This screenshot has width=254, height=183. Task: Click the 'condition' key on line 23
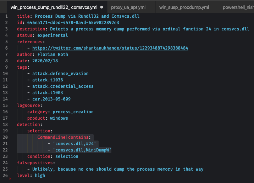pyautogui.click(x=39, y=156)
